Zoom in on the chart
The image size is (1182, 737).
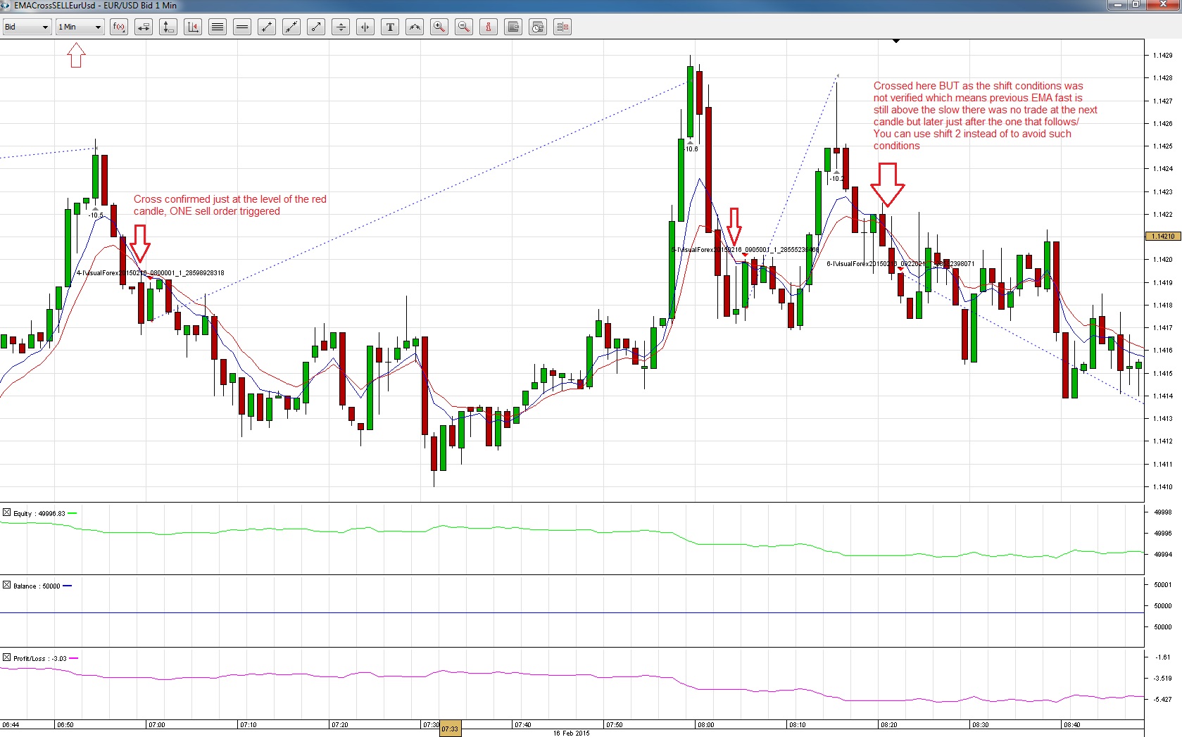439,27
